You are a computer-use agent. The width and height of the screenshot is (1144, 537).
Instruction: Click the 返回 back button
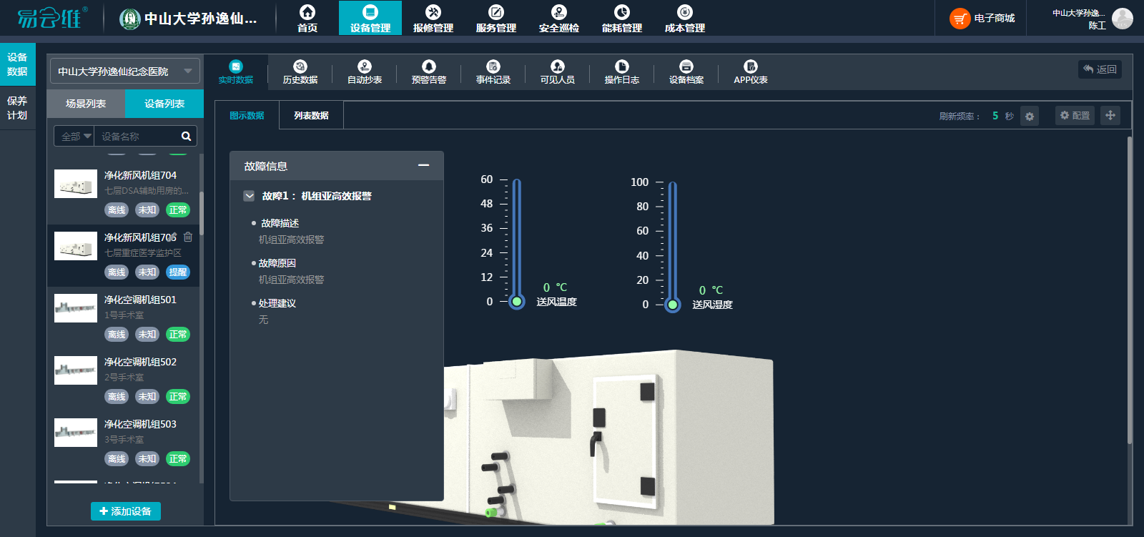(x=1100, y=69)
